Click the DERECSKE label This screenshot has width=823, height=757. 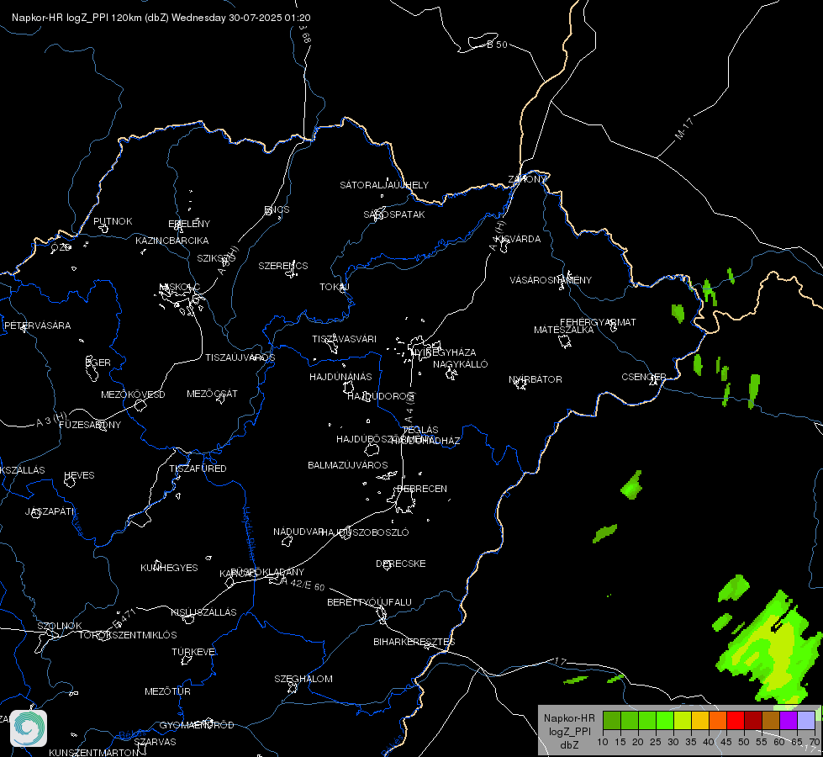(401, 564)
